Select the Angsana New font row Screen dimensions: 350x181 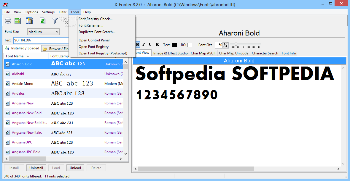coord(63,103)
